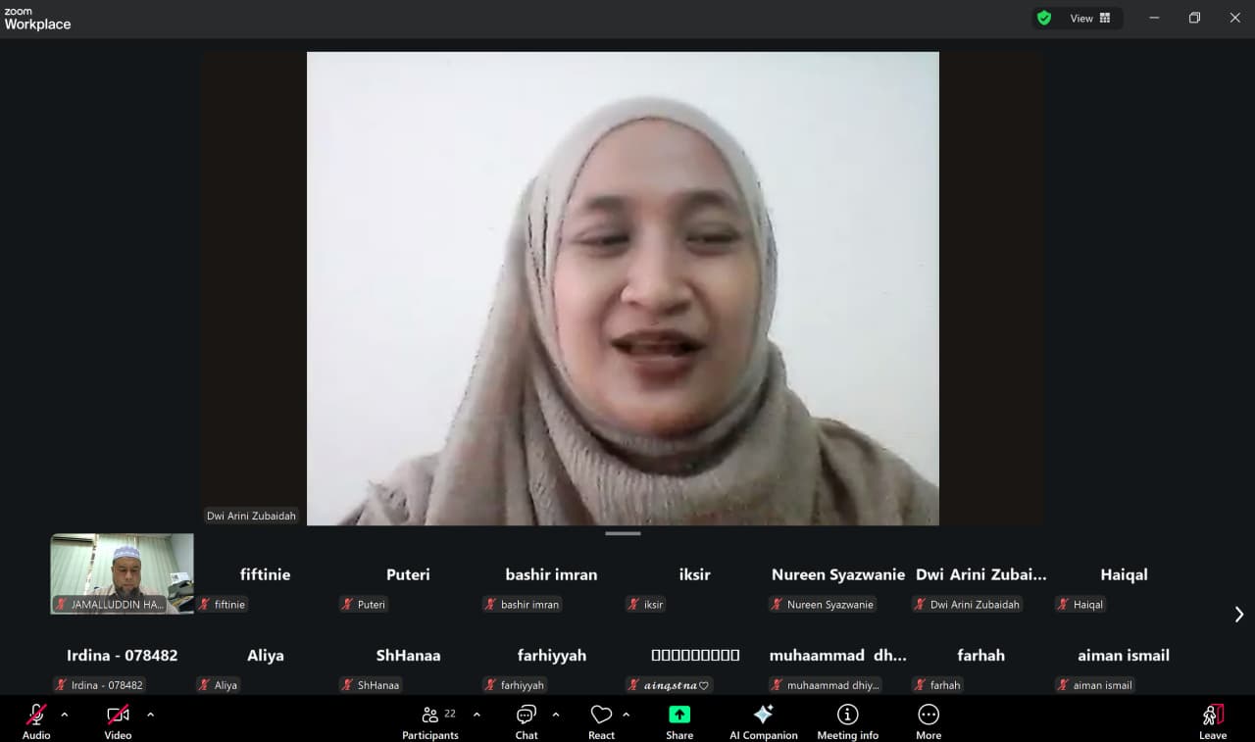Click the green Share screen icon

[679, 715]
